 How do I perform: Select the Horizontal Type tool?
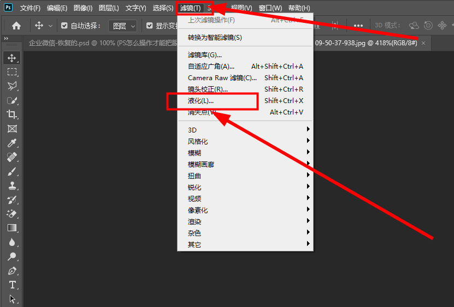click(12, 285)
